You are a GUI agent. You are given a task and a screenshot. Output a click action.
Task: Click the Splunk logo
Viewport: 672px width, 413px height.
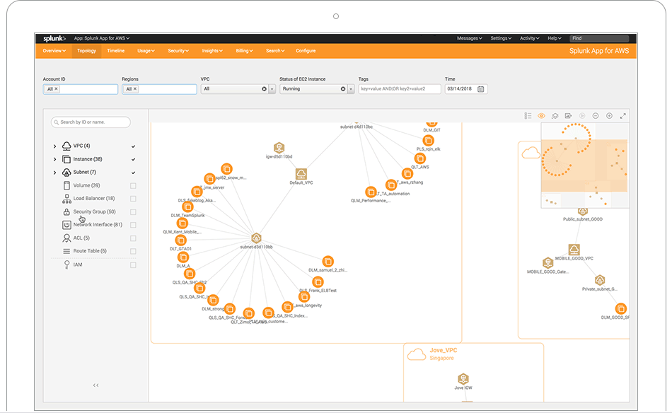pyautogui.click(x=54, y=38)
